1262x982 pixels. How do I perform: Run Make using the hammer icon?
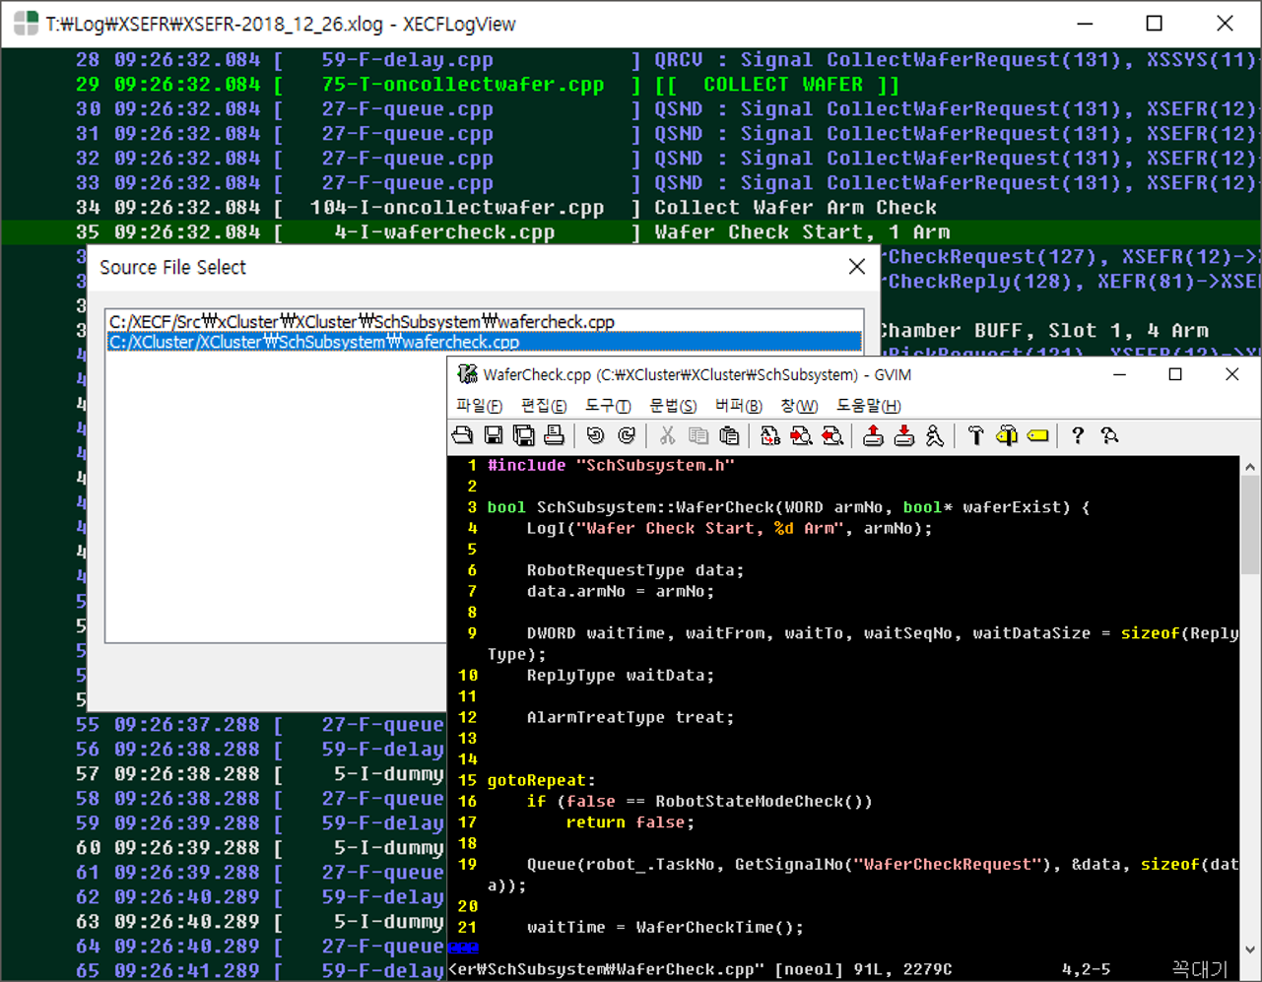click(x=975, y=435)
